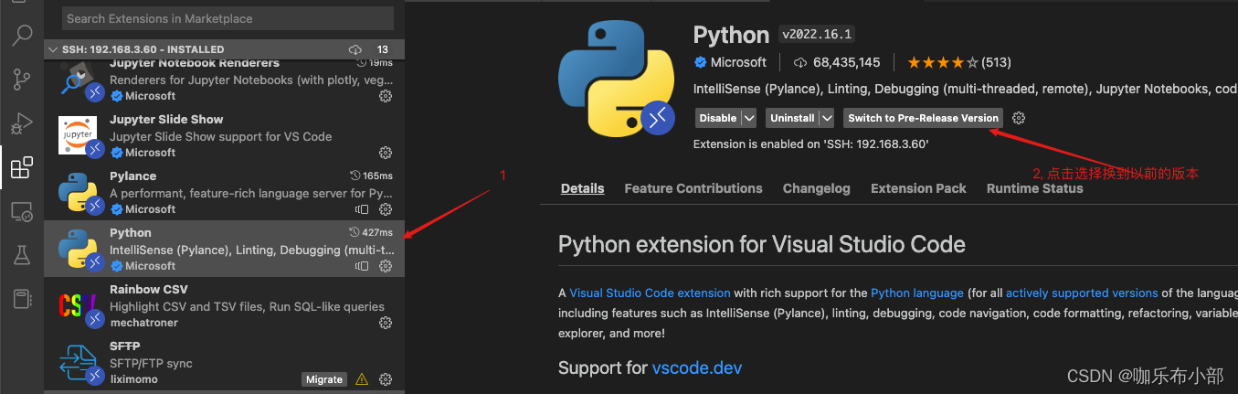Click the cloud download icon in installed header
Screen dimensions: 1238x394
(355, 49)
